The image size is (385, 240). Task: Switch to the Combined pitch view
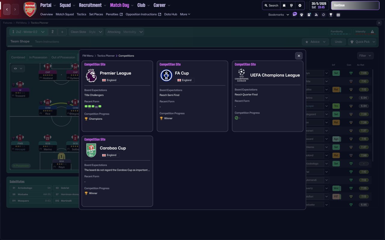click(x=18, y=57)
